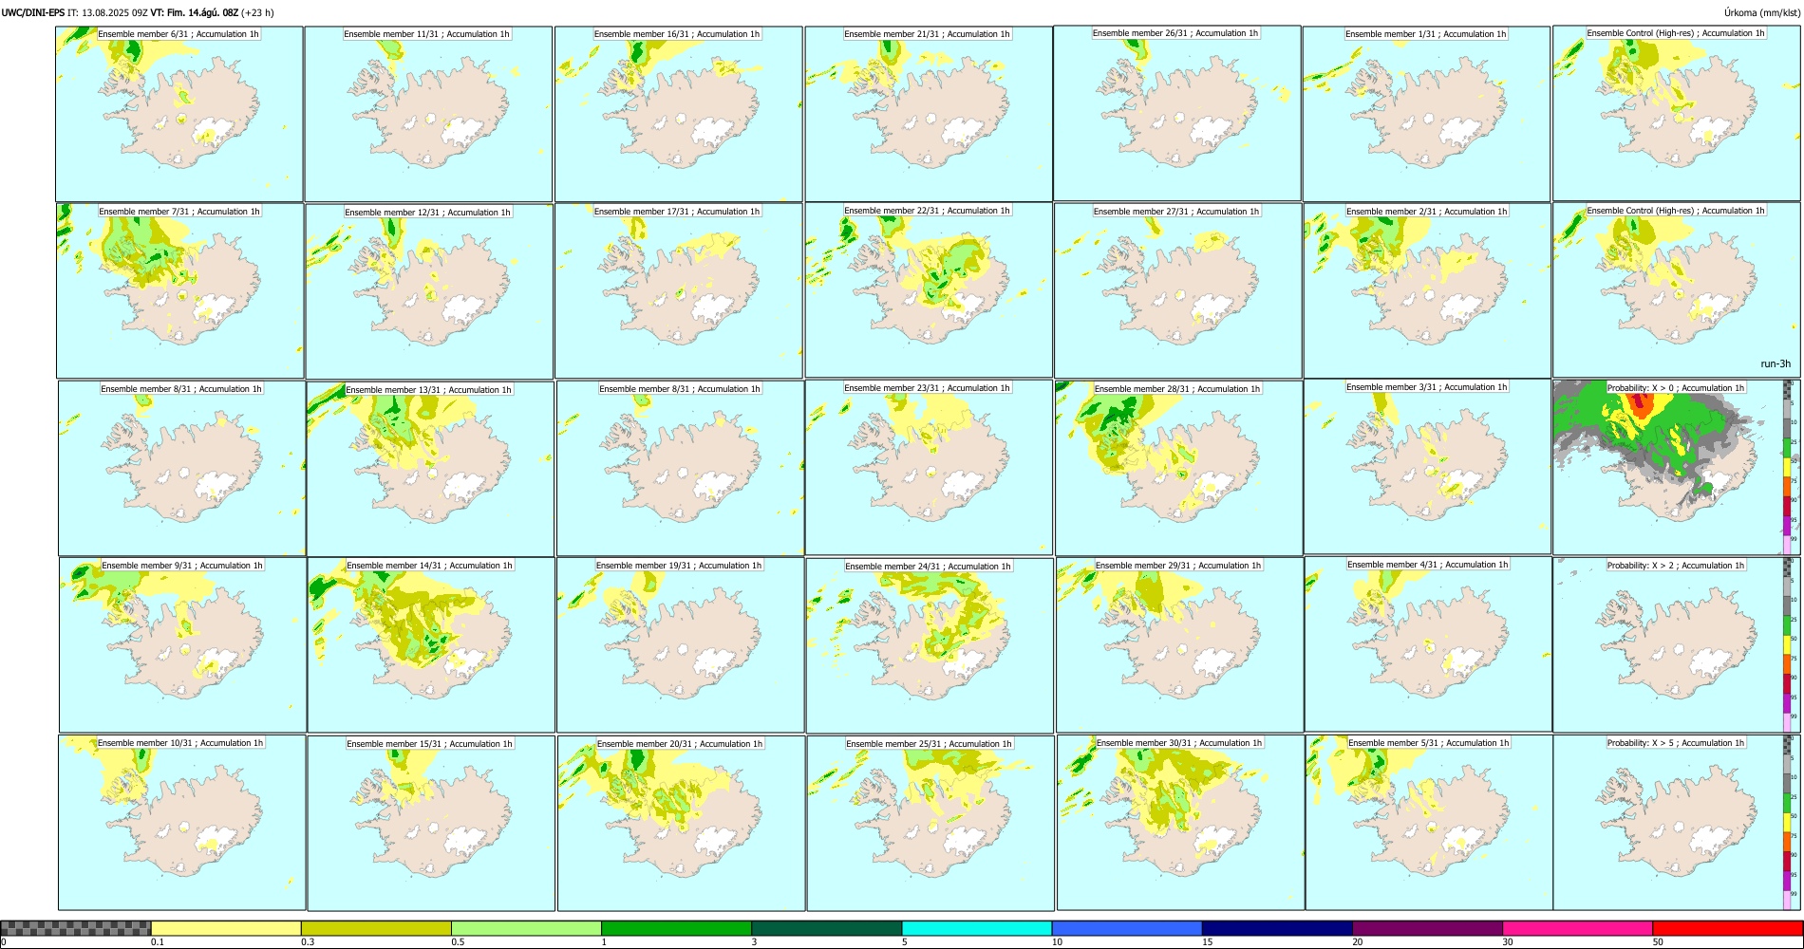Select the yellow 0.1–0.3 legend swatch
The image size is (1804, 949).
tap(226, 928)
